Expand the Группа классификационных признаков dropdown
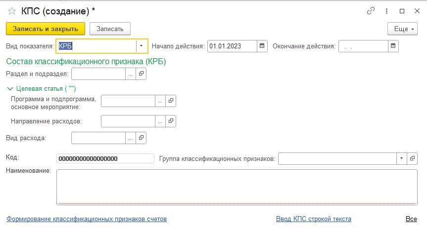 pos(400,158)
